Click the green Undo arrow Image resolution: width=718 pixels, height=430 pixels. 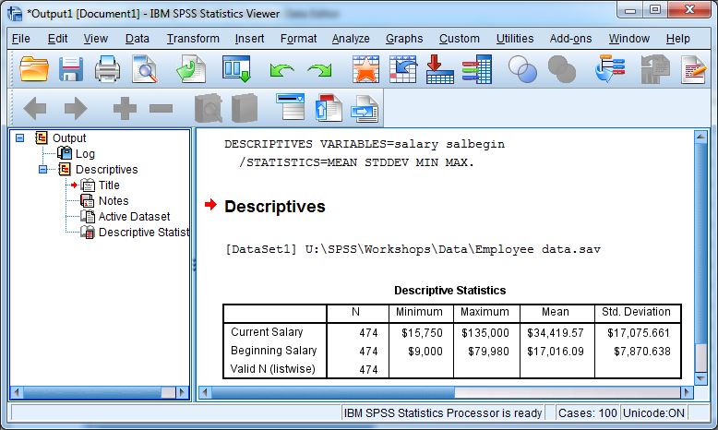(281, 70)
